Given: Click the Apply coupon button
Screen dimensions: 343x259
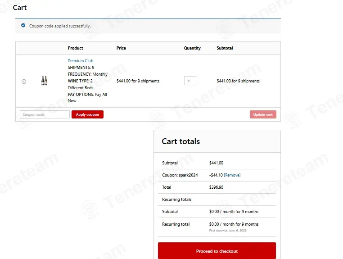Looking at the screenshot, I should (87, 114).
